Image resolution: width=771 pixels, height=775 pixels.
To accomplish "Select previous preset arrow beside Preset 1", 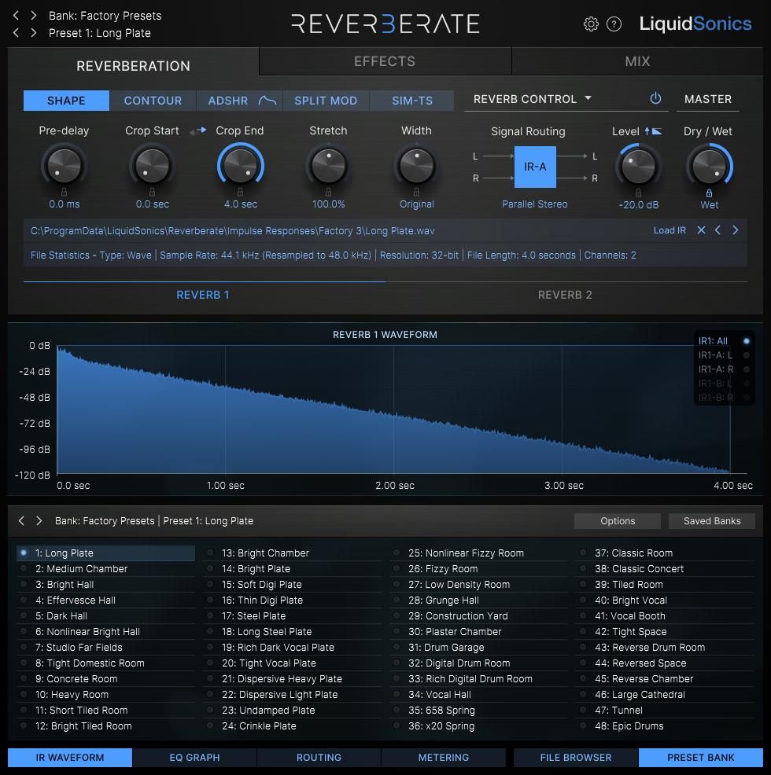I will click(x=16, y=33).
